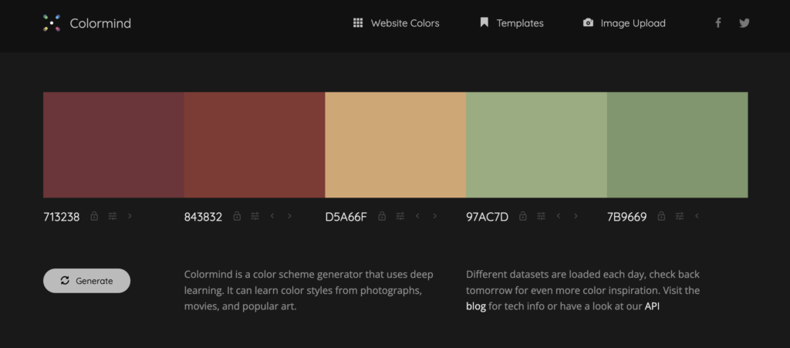Open Facebook page via header icon

click(x=718, y=22)
